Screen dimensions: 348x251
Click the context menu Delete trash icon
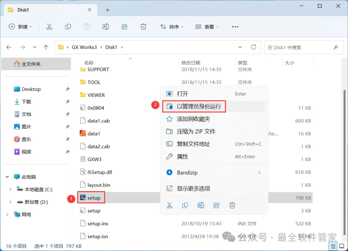coord(232,205)
